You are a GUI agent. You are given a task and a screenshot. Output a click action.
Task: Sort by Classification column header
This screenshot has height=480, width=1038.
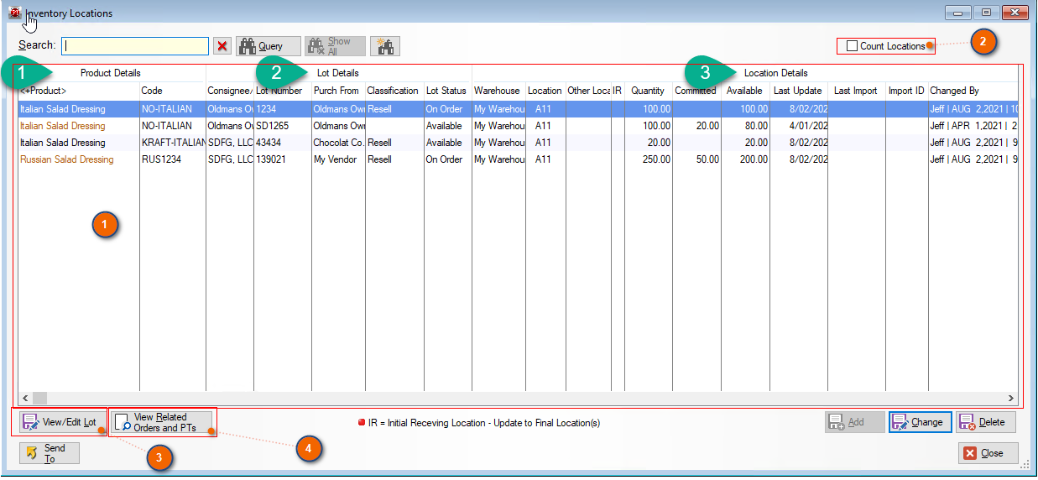coord(394,91)
